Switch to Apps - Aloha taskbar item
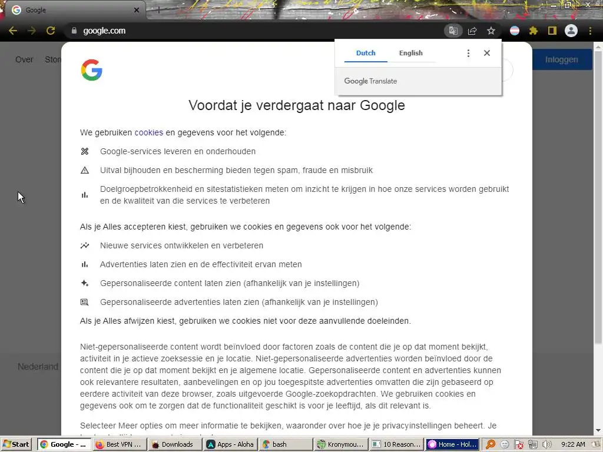 pyautogui.click(x=231, y=444)
